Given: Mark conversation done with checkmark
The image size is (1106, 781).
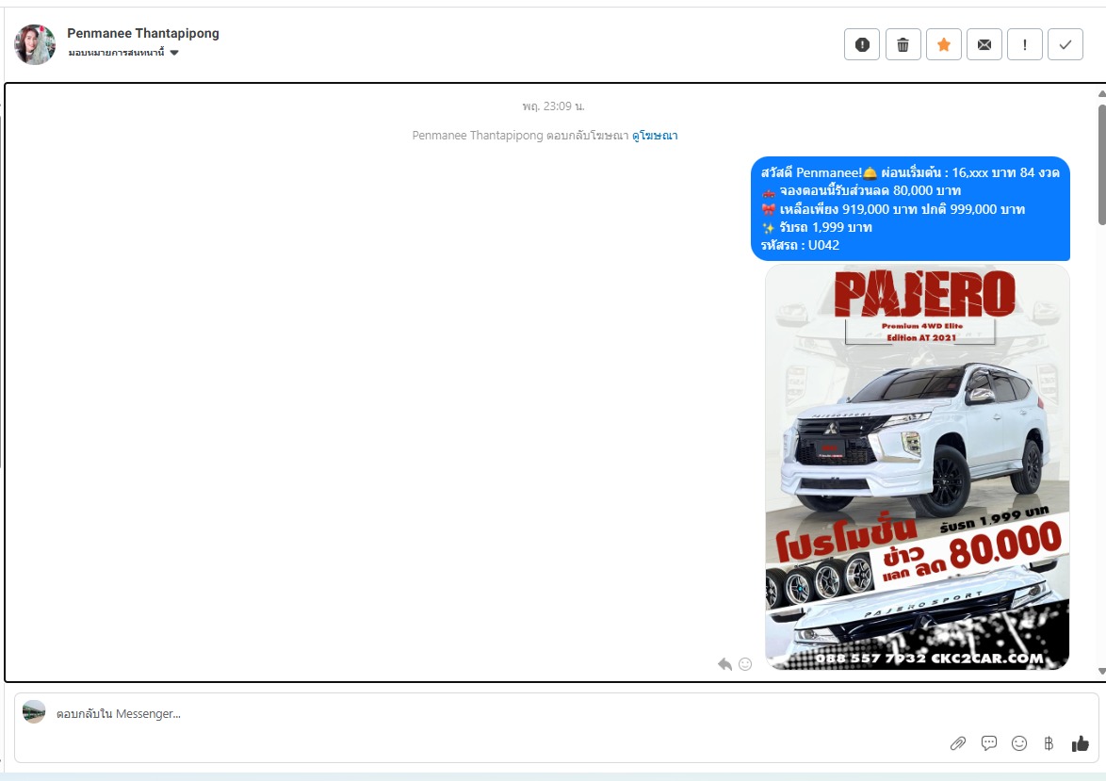Looking at the screenshot, I should (x=1065, y=45).
